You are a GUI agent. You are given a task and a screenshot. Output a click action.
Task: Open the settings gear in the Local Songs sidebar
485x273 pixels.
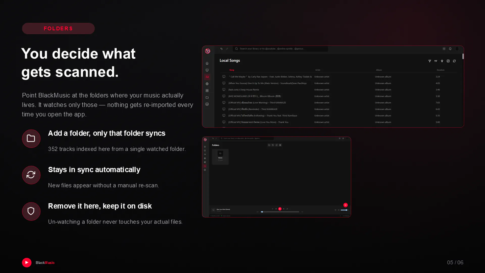tap(207, 104)
